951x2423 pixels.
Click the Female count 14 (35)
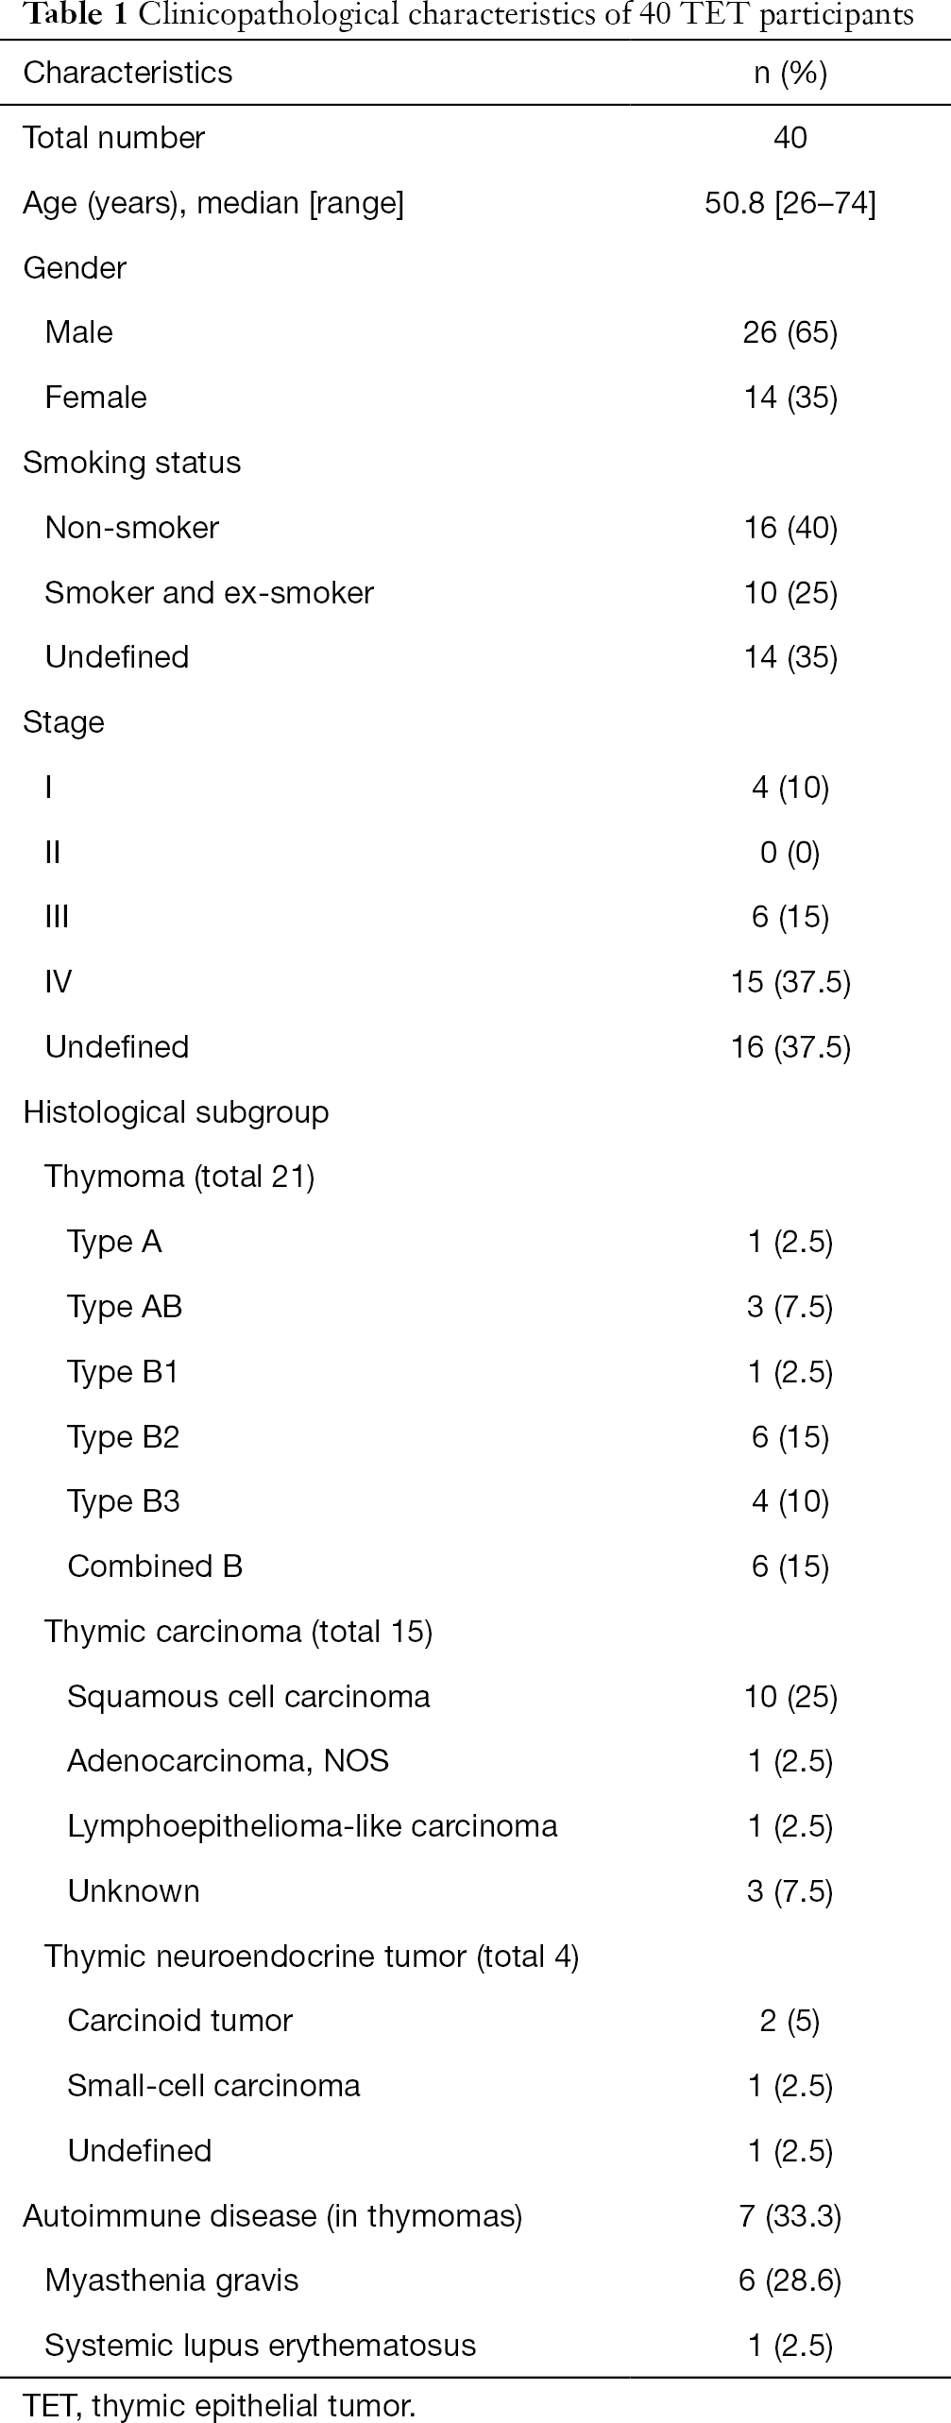pos(790,398)
